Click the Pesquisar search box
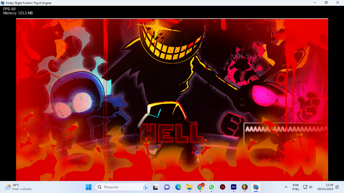Screen dimensions: 344x193 [122, 187]
